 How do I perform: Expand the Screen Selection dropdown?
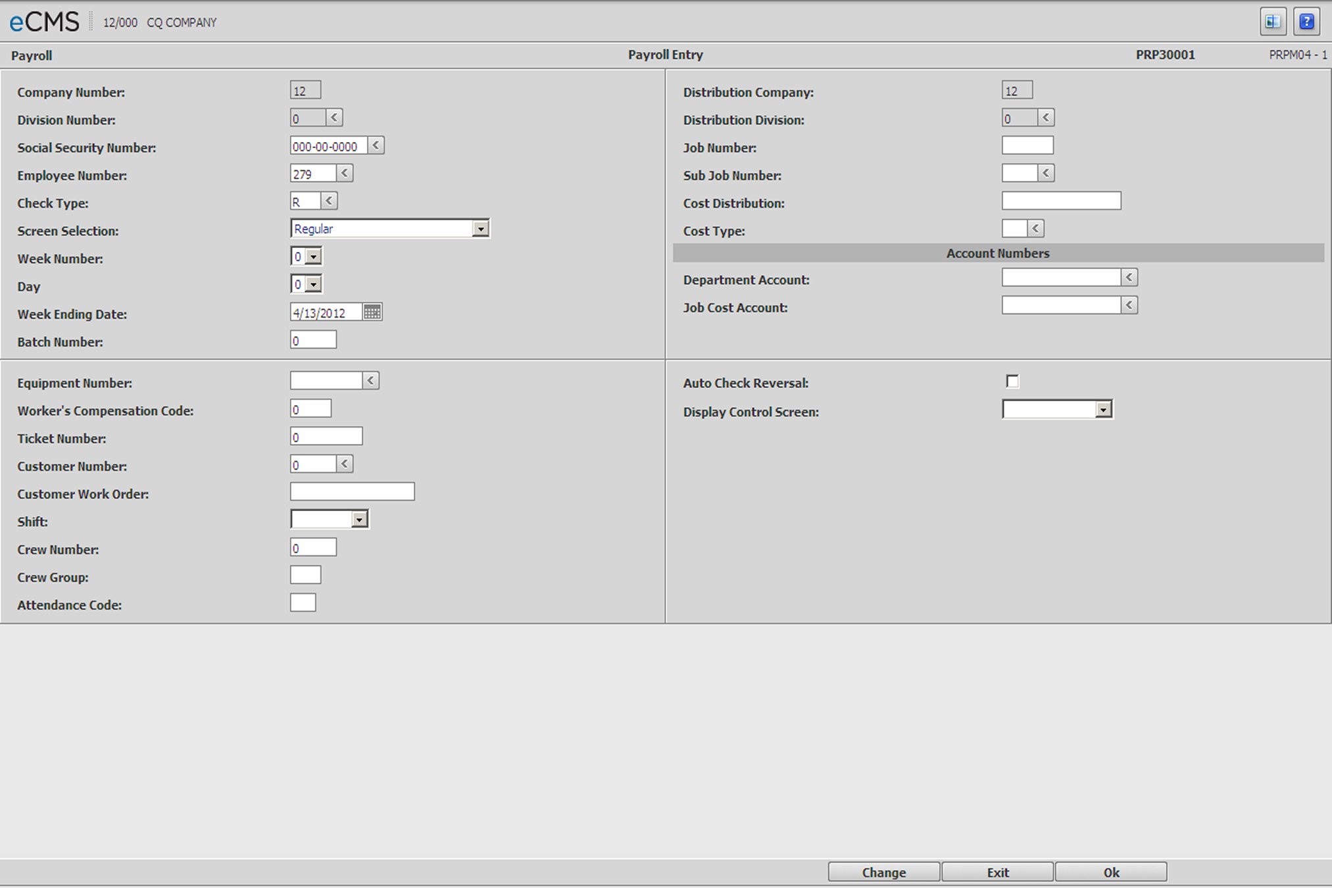click(481, 229)
